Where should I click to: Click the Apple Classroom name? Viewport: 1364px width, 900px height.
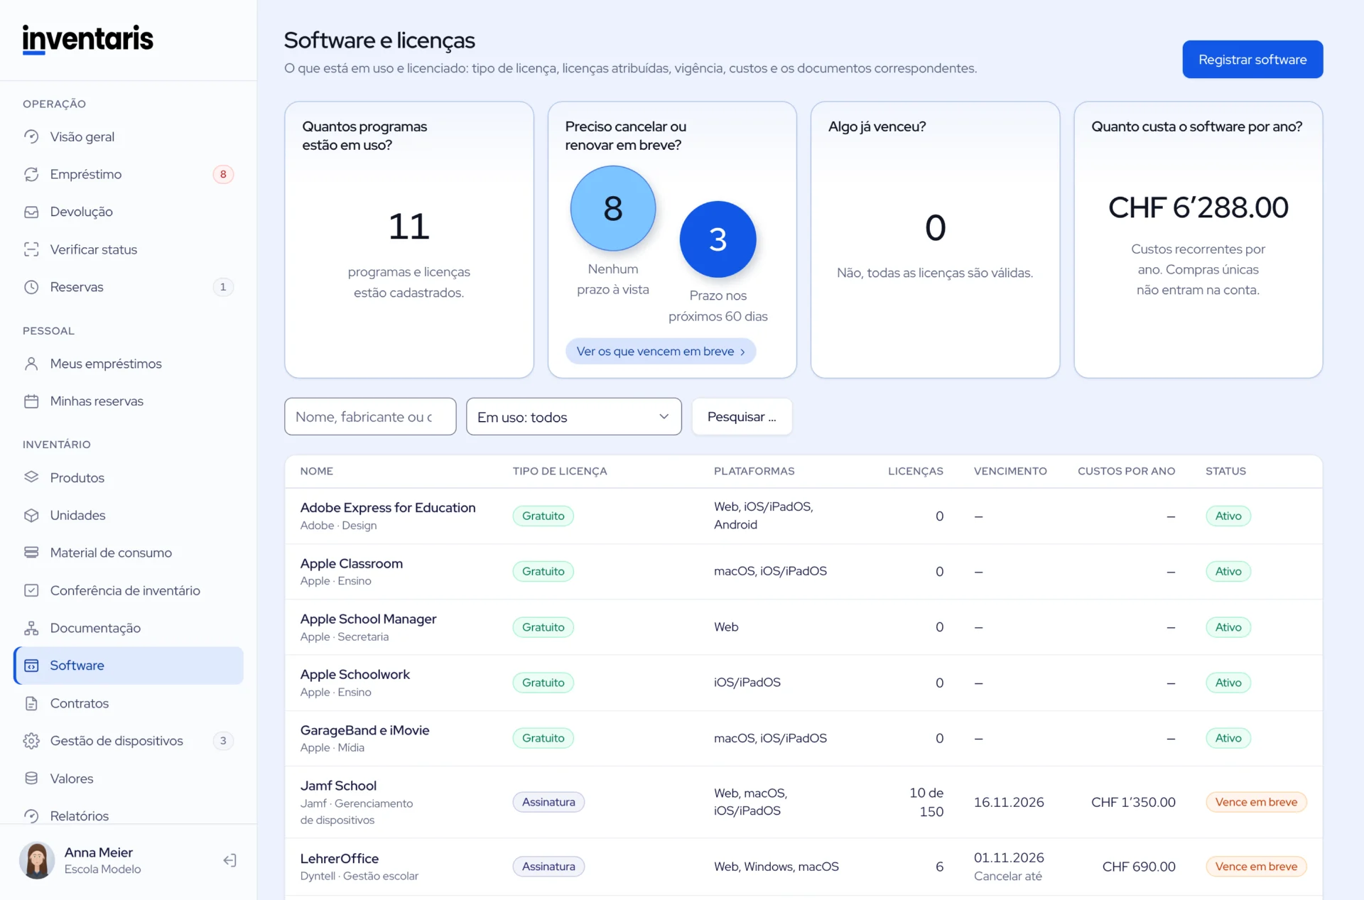pyautogui.click(x=352, y=563)
